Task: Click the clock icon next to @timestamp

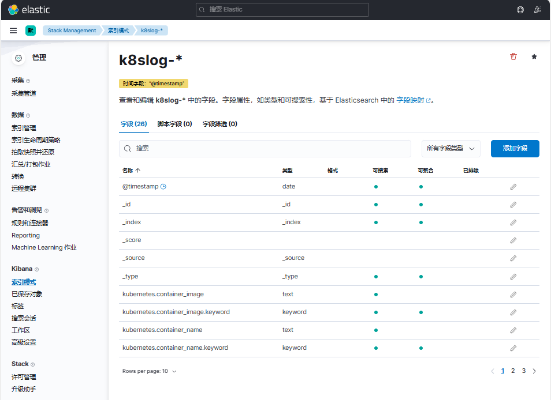Action: pos(163,187)
